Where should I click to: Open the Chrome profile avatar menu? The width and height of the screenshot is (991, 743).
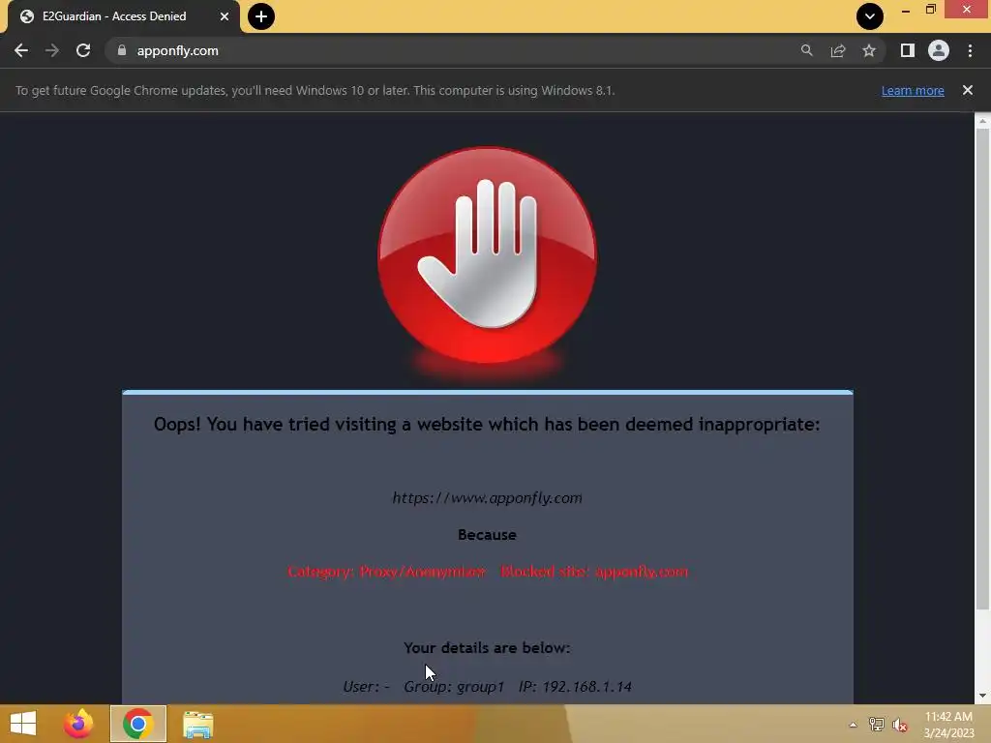(939, 50)
